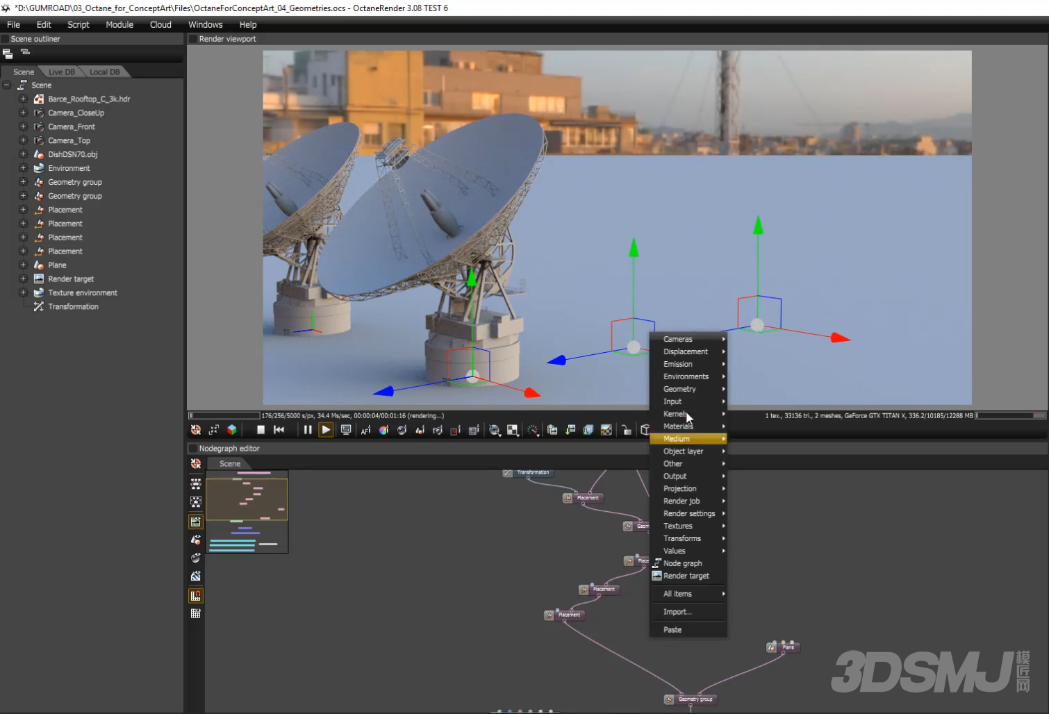
Task: Select the Plane item in outliner
Action: coord(57,265)
